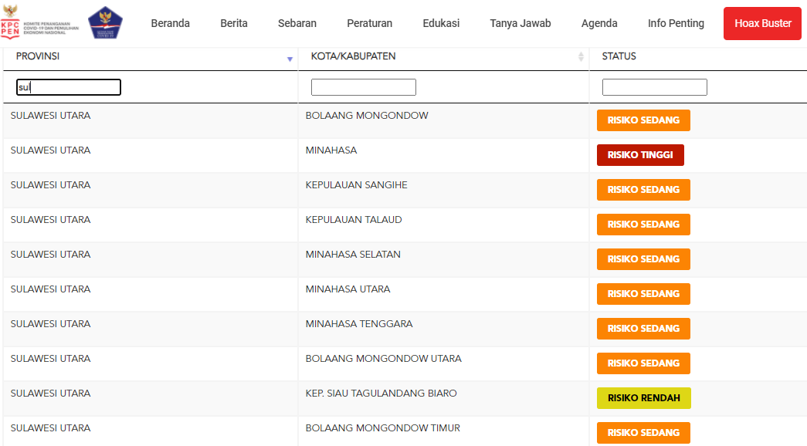Open the Edukasi menu item
The height and width of the screenshot is (446, 807).
click(441, 23)
